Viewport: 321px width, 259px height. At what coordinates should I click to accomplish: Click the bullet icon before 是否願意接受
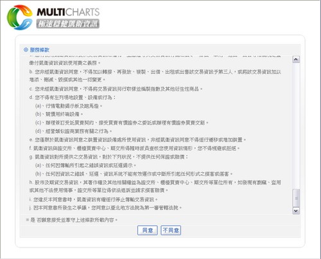click(x=27, y=220)
